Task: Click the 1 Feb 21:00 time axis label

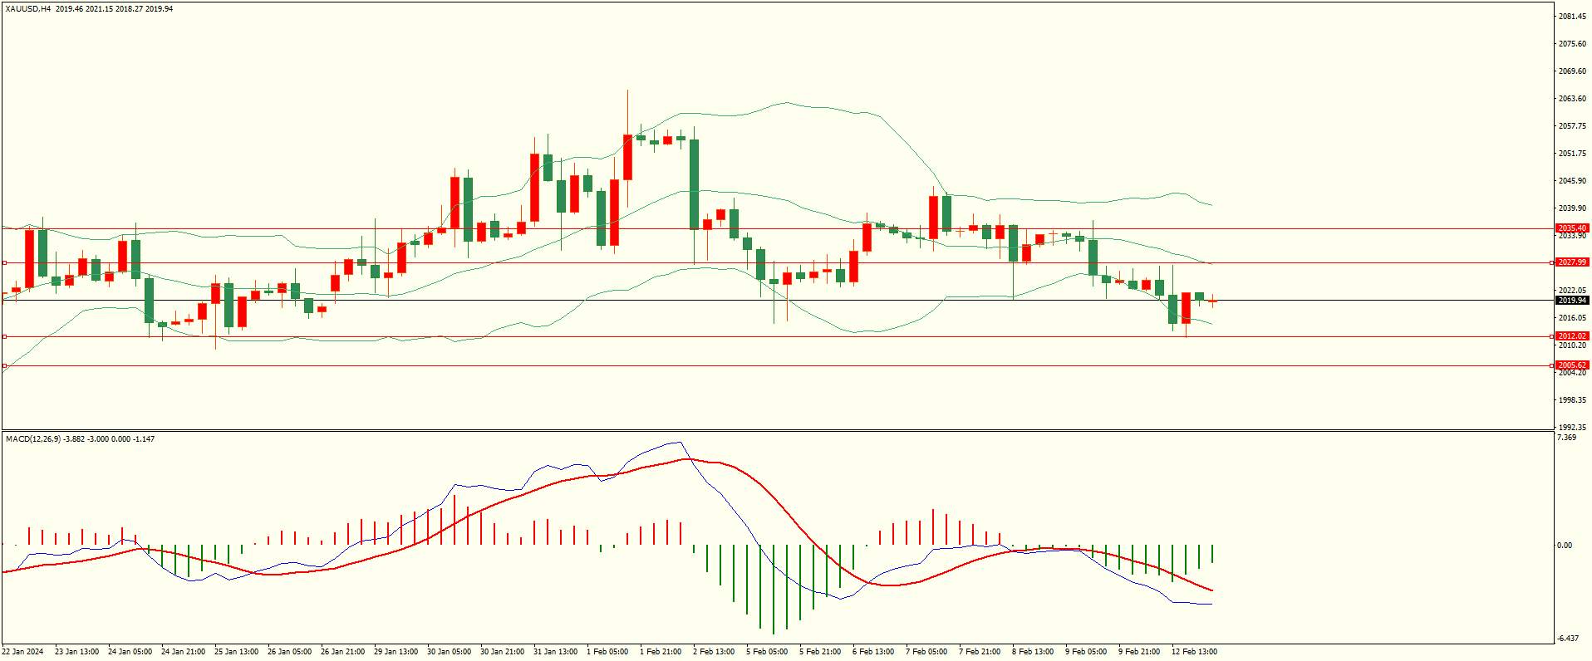Action: coord(662,652)
